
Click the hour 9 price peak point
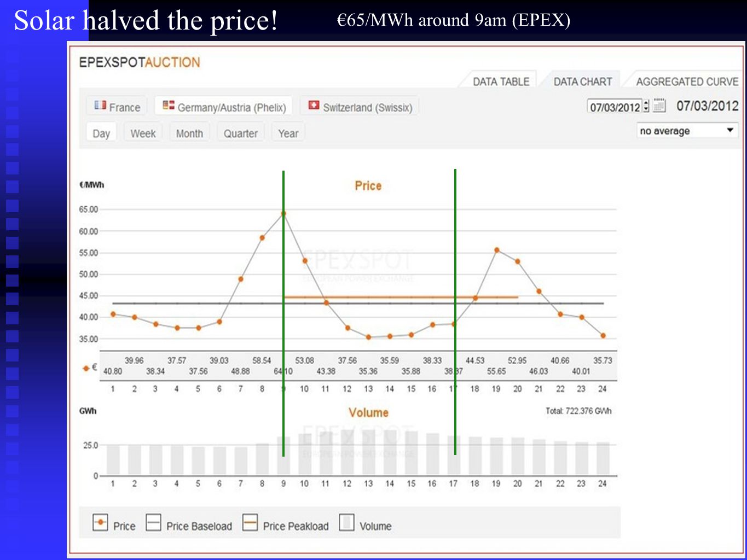tap(283, 213)
